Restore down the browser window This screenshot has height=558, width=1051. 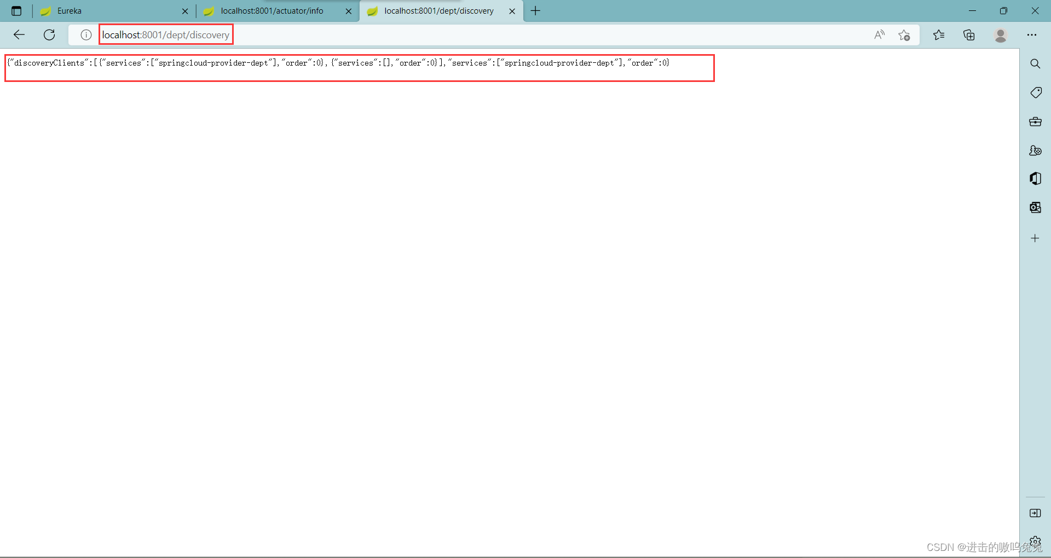1003,11
